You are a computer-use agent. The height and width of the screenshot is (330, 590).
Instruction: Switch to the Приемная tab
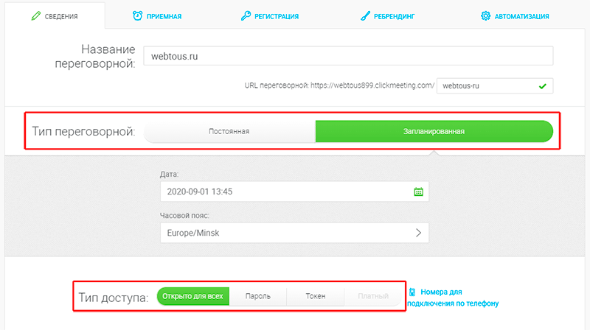(157, 16)
